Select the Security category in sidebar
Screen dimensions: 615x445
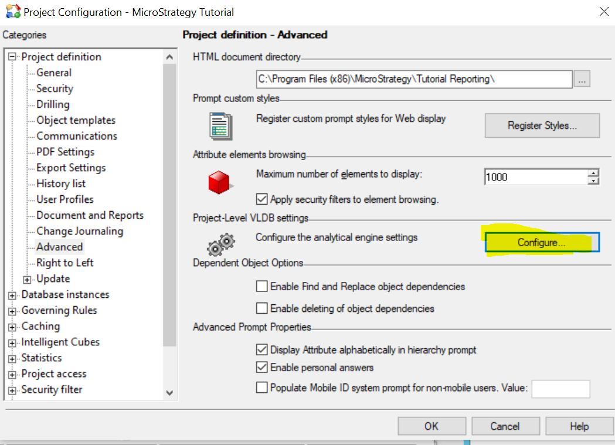coord(55,88)
